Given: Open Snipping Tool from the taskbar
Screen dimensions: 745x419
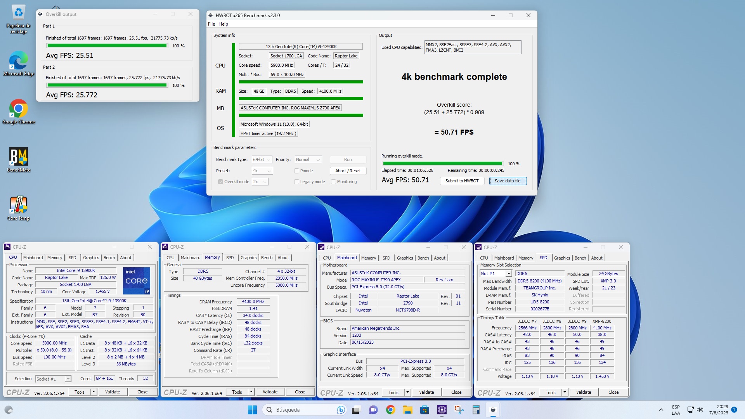Looking at the screenshot, I should click(x=459, y=410).
